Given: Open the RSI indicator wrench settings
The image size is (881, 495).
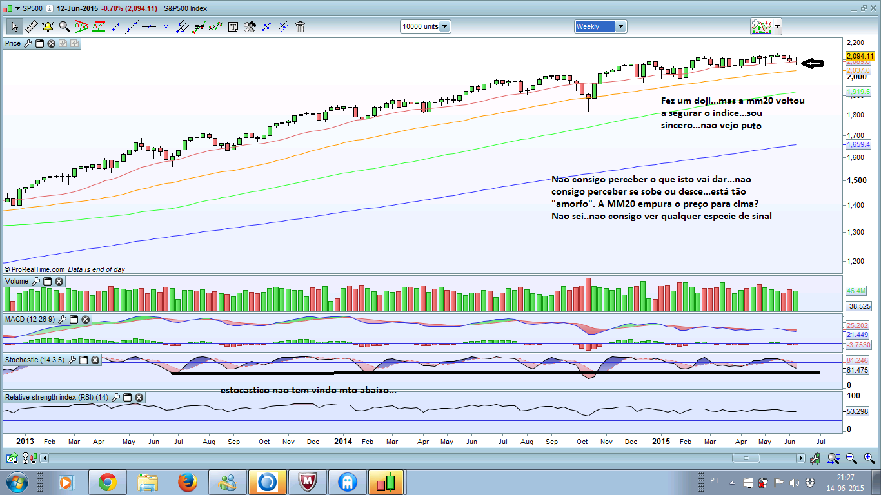Looking at the screenshot, I should pyautogui.click(x=115, y=397).
